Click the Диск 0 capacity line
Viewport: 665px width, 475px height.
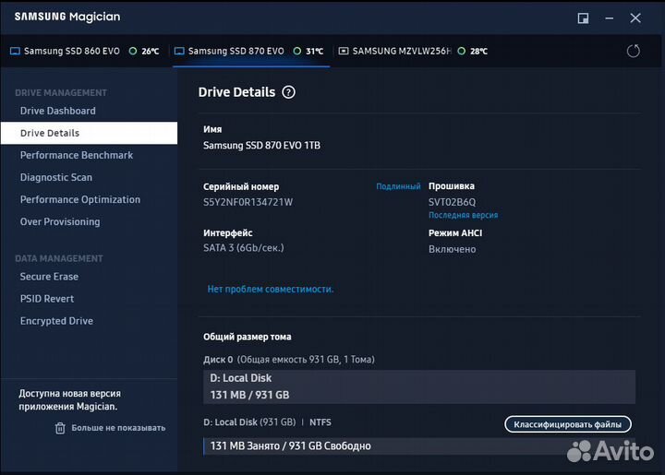pos(289,360)
